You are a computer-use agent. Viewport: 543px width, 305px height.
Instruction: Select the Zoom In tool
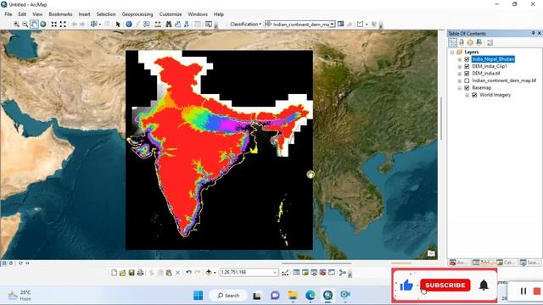pyautogui.click(x=16, y=25)
